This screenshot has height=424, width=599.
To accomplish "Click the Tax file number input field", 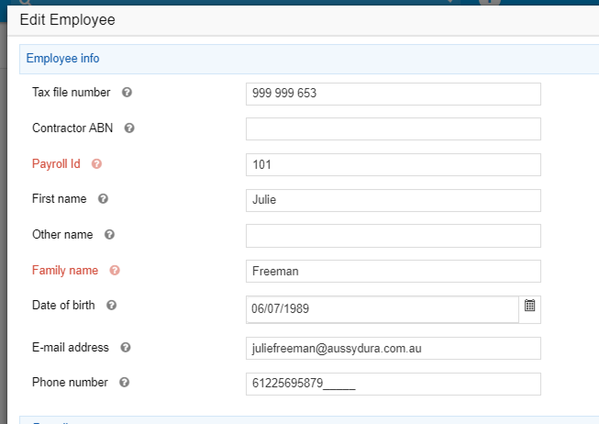I will click(x=393, y=94).
